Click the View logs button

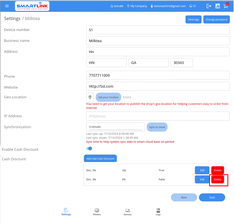193,19
